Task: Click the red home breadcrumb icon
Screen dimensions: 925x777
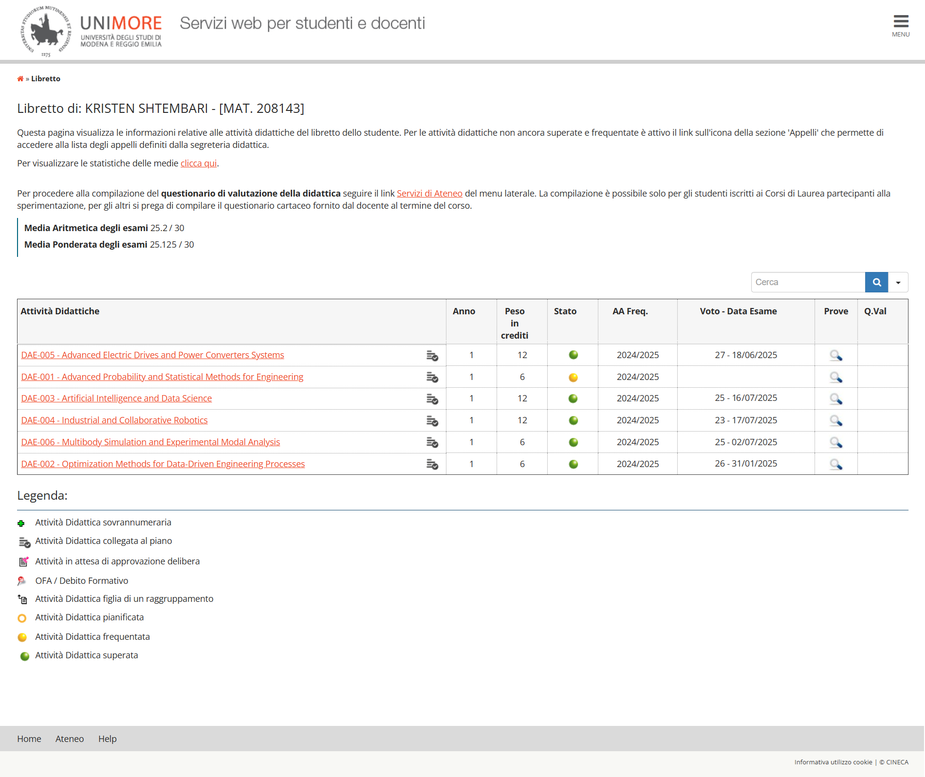Action: click(x=20, y=79)
